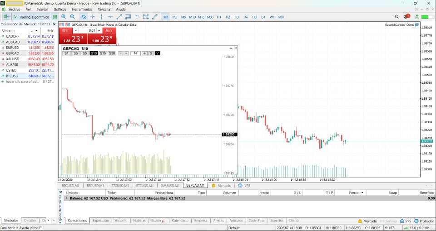Click the red SELL button

point(65,30)
